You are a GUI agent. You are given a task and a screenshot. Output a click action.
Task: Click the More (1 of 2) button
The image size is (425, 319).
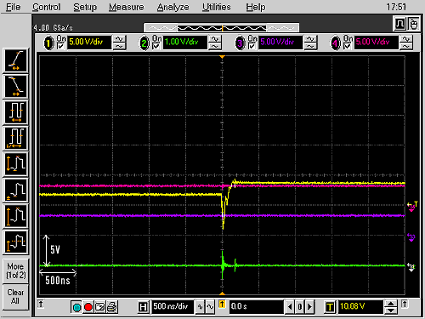click(16, 271)
